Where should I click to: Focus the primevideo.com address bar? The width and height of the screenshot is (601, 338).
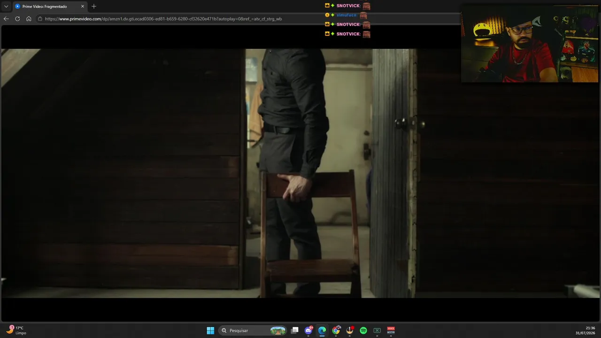(249, 19)
